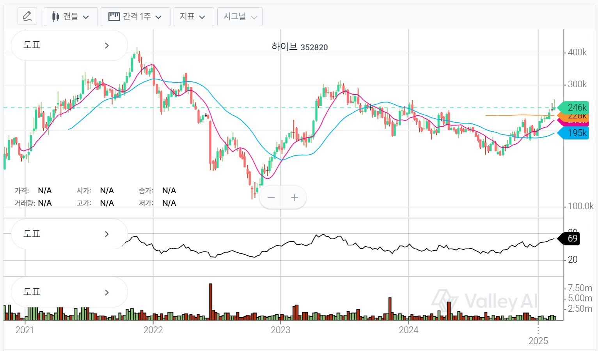This screenshot has height=351, width=598.
Task: Open the 캔들 chart type dropdown
Action: click(x=71, y=17)
